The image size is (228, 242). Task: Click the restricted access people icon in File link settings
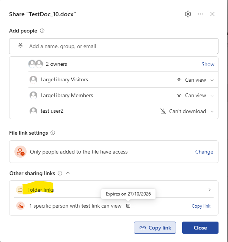pos(20,152)
